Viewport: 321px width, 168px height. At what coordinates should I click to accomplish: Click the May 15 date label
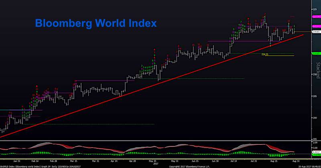pyautogui.click(x=153, y=161)
